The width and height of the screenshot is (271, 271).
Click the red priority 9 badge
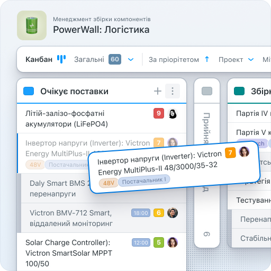point(159,113)
